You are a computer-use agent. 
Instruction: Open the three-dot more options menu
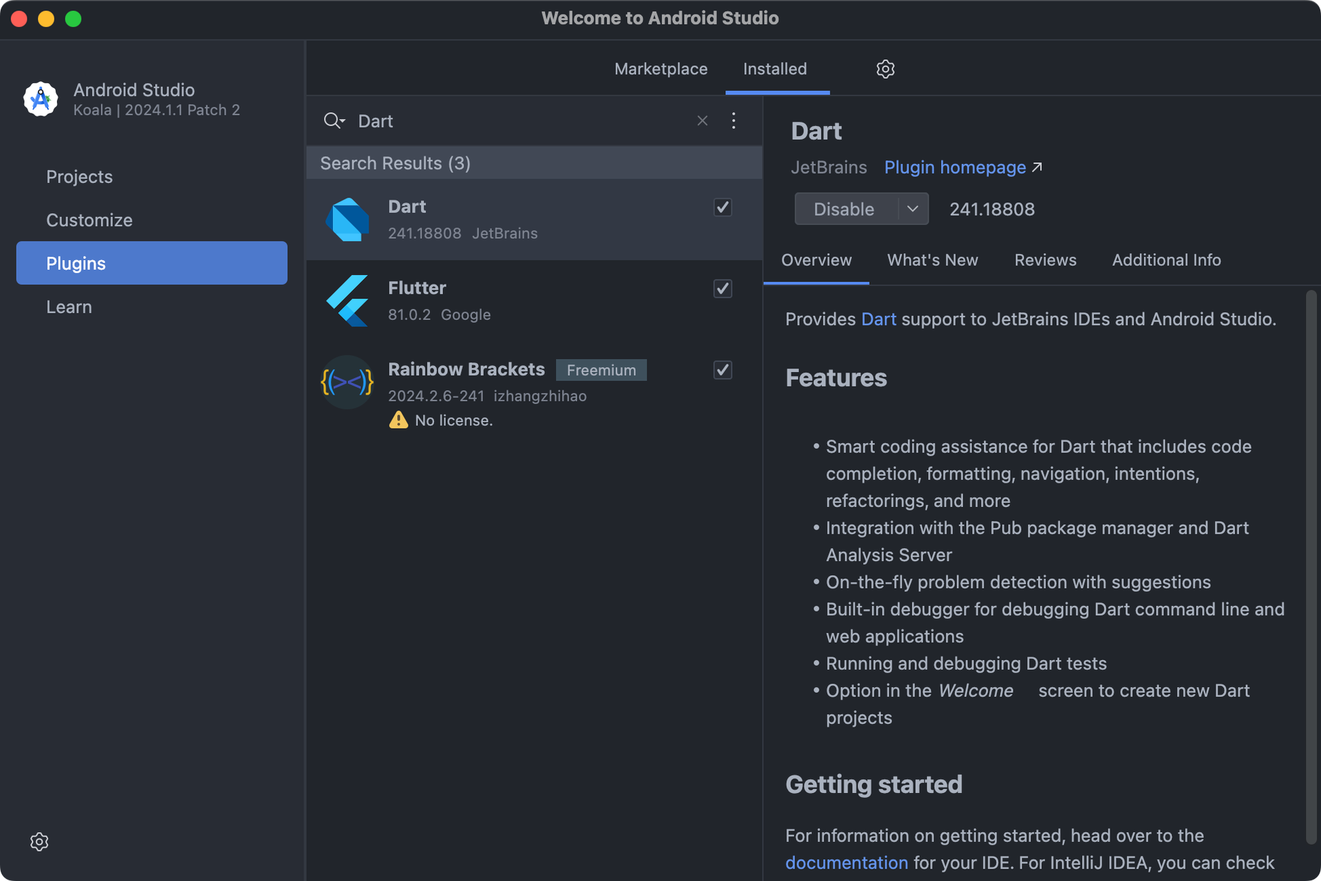tap(733, 121)
